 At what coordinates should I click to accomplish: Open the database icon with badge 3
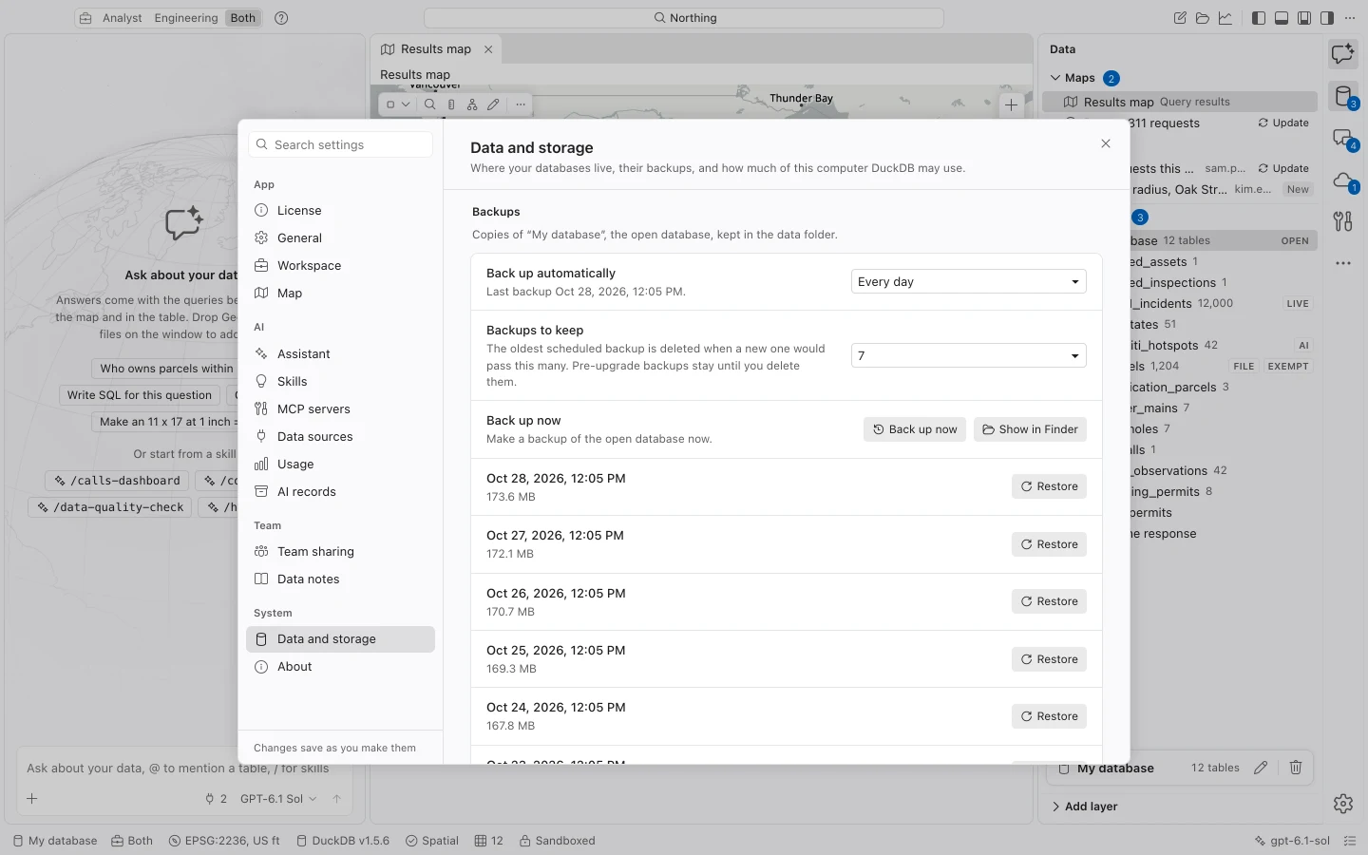click(x=1343, y=96)
